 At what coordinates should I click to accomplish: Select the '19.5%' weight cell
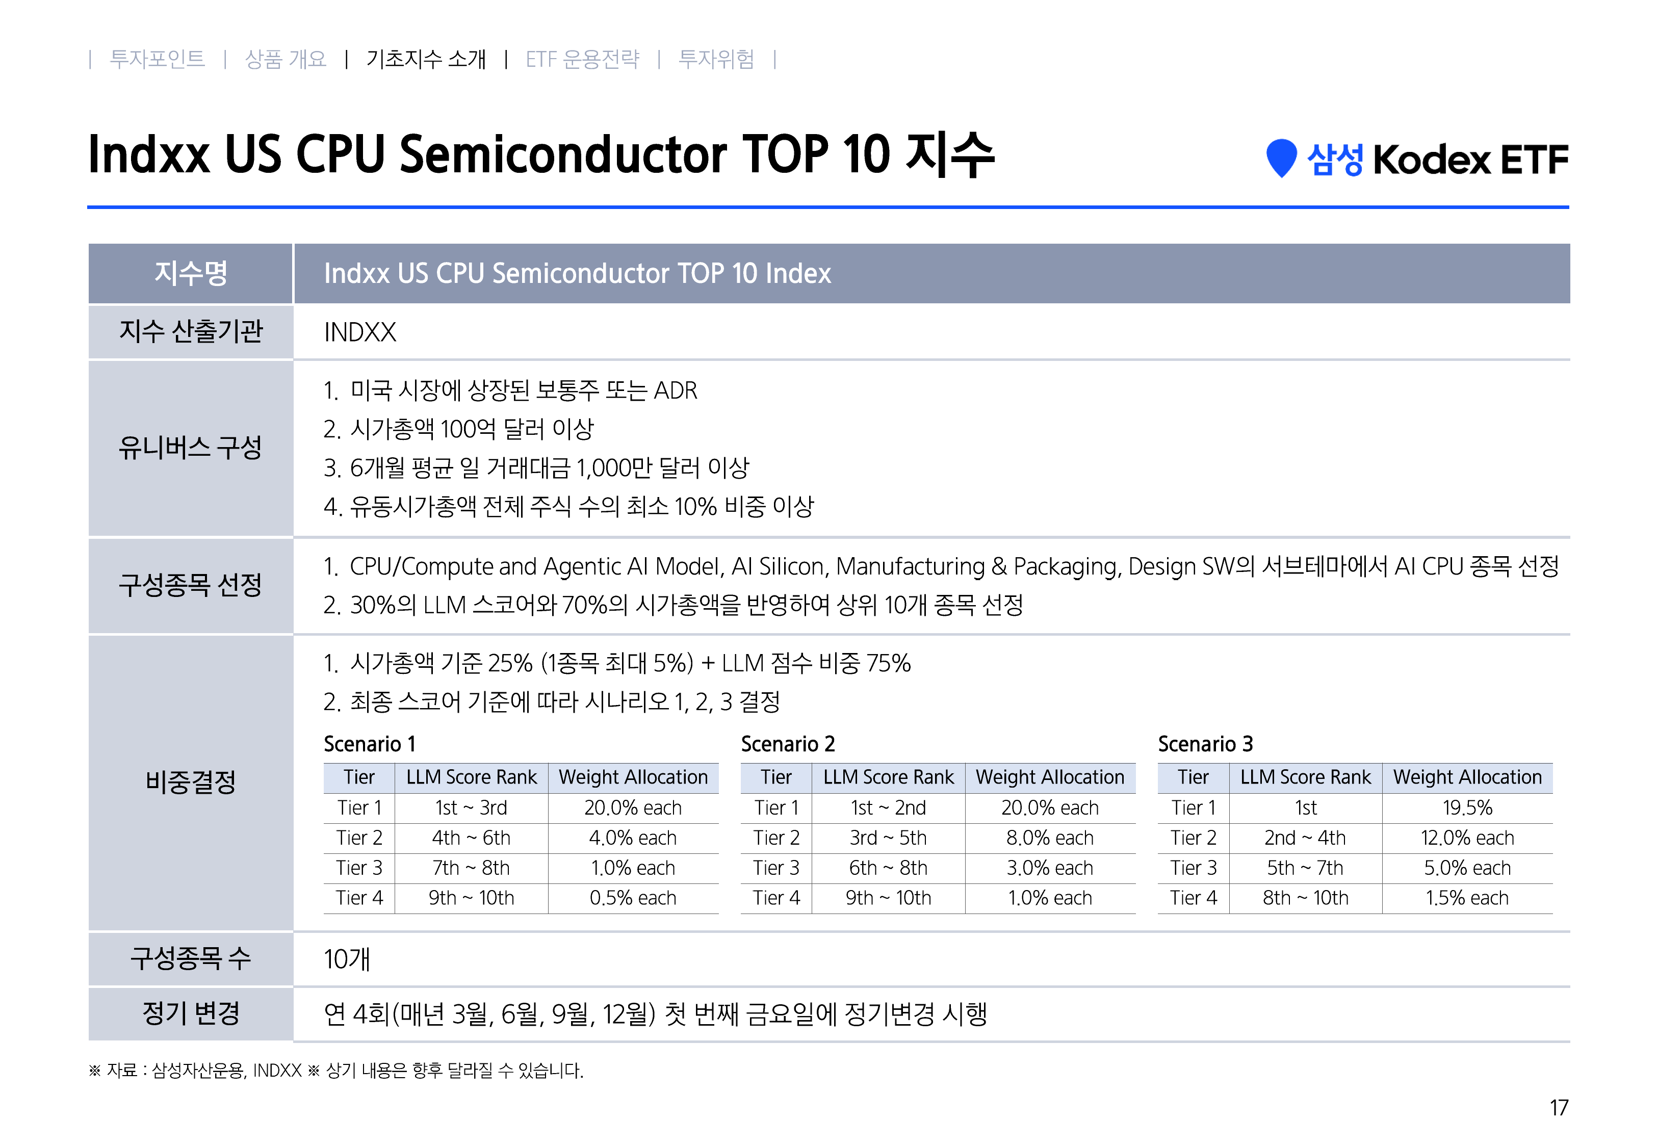(x=1467, y=808)
